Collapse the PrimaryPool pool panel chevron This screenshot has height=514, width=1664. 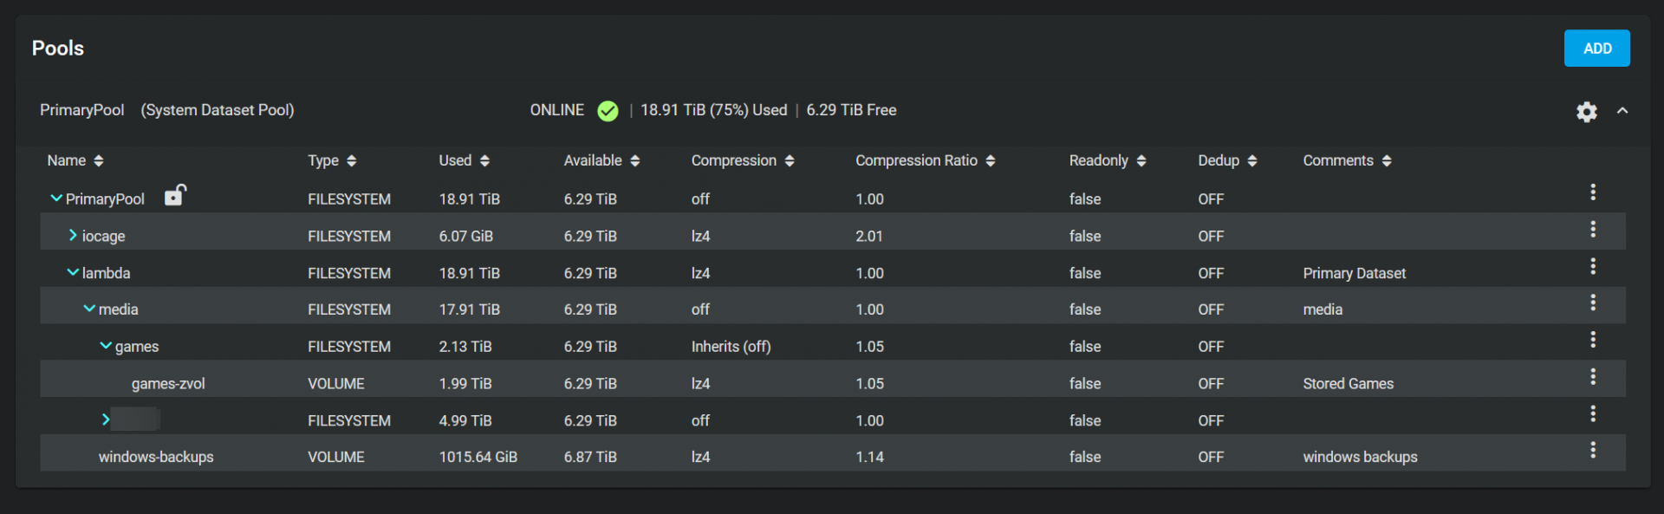coord(1622,111)
